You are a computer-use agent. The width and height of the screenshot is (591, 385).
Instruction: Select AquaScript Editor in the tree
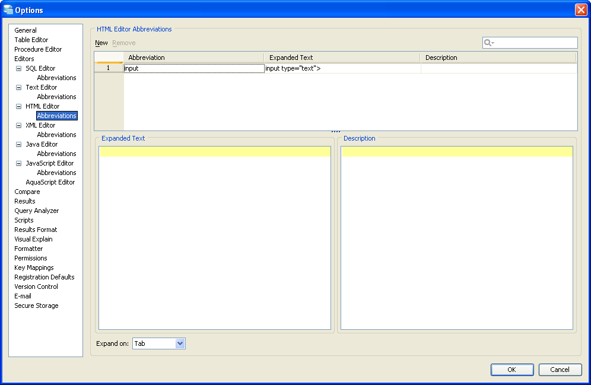tap(50, 182)
